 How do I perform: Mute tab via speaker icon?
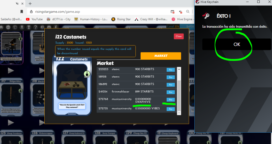pos(17,3)
